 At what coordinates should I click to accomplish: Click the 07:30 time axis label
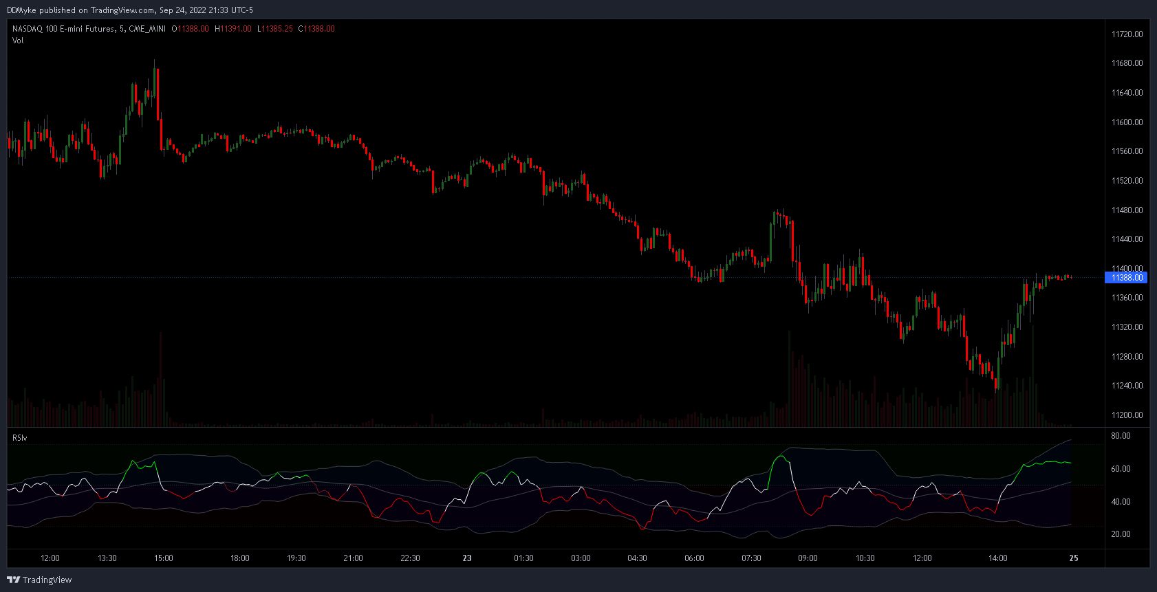pyautogui.click(x=752, y=558)
